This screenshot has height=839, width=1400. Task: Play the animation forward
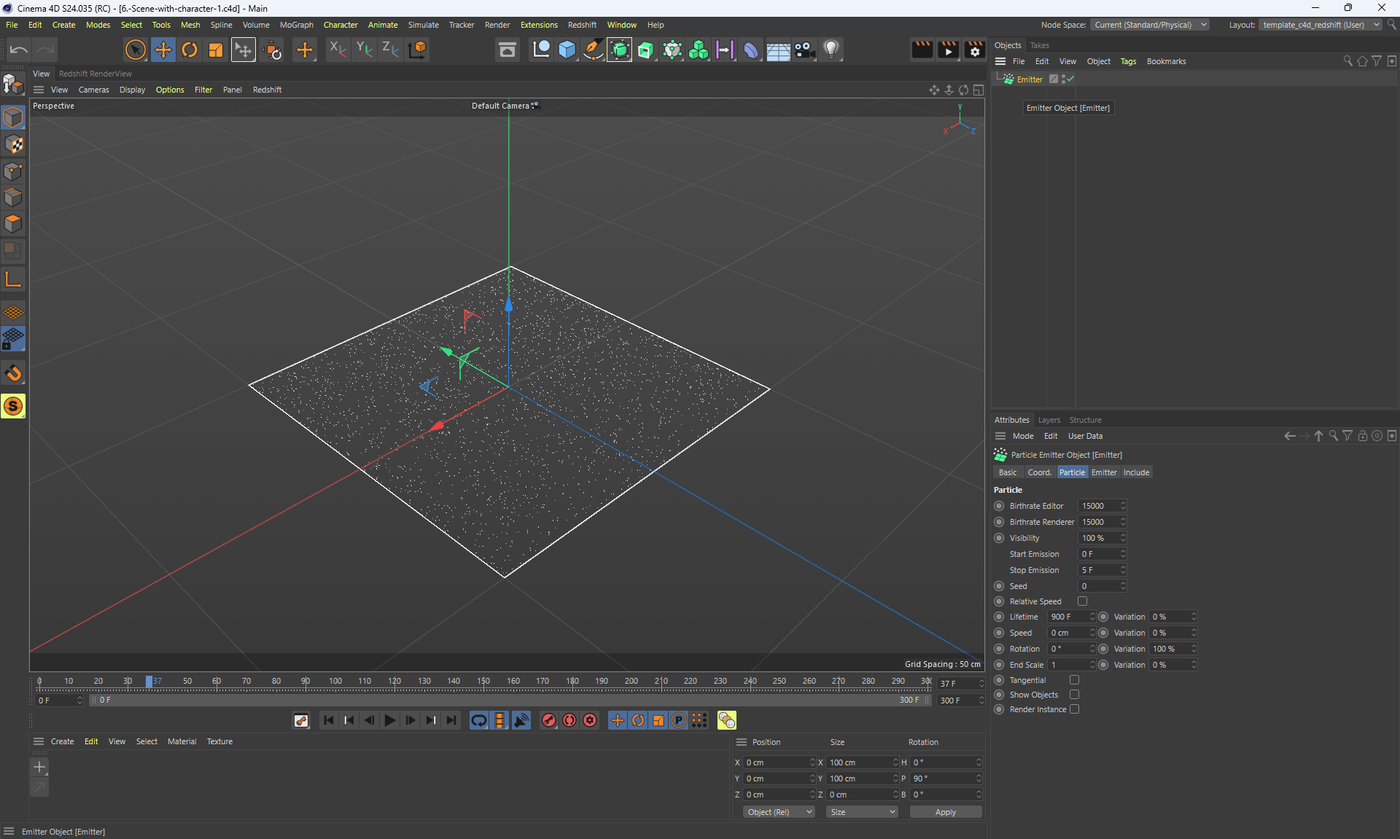tap(390, 720)
